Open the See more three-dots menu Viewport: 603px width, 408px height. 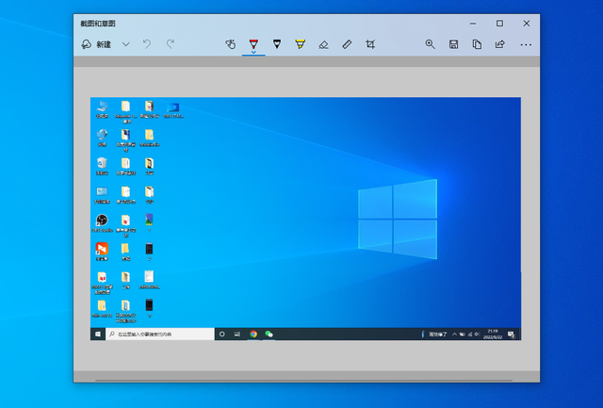click(526, 44)
